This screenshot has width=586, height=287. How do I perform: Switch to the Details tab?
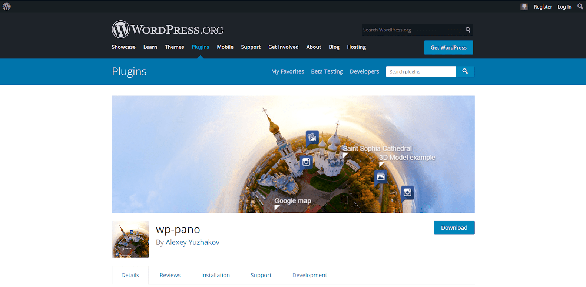(x=130, y=275)
